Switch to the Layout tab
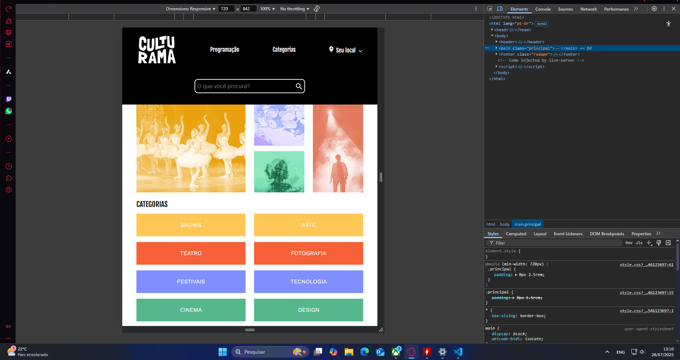Viewport: 680px width, 360px height. coord(540,234)
